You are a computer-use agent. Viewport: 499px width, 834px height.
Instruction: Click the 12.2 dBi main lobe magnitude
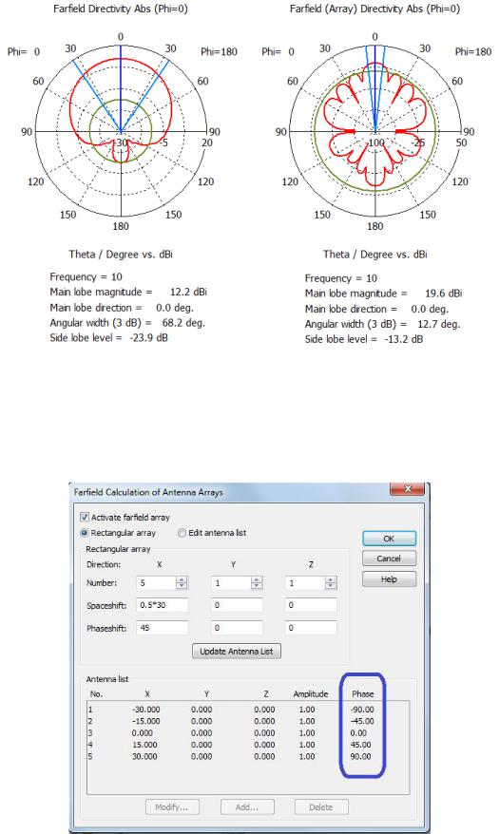click(x=188, y=292)
